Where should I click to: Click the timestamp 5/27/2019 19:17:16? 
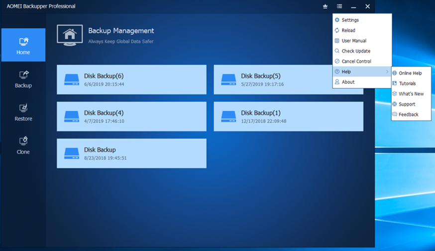point(262,84)
